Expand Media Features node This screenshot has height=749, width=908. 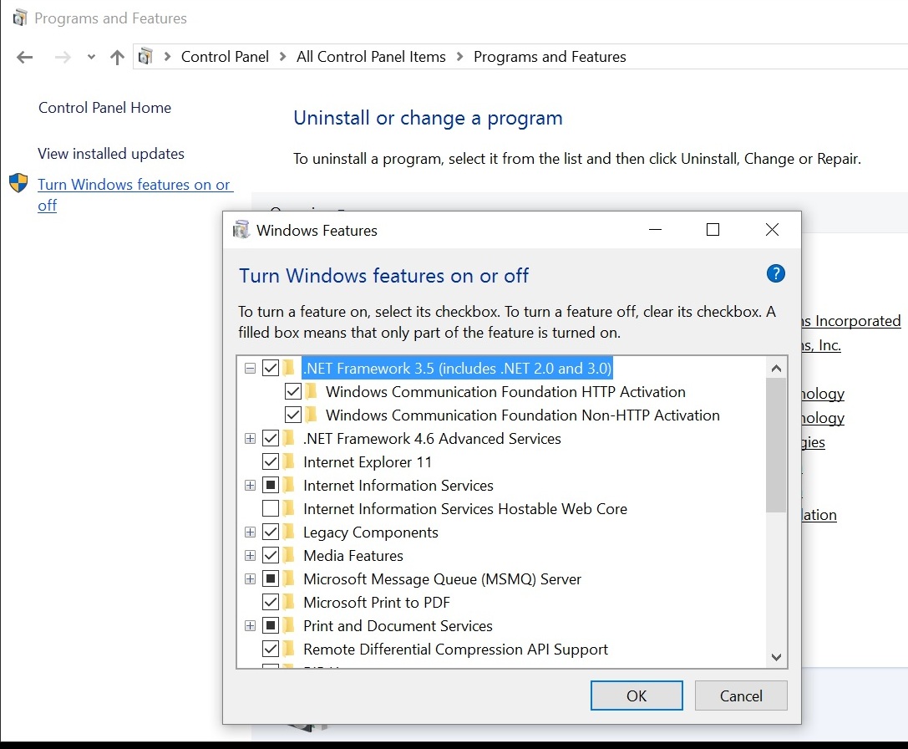pos(250,555)
